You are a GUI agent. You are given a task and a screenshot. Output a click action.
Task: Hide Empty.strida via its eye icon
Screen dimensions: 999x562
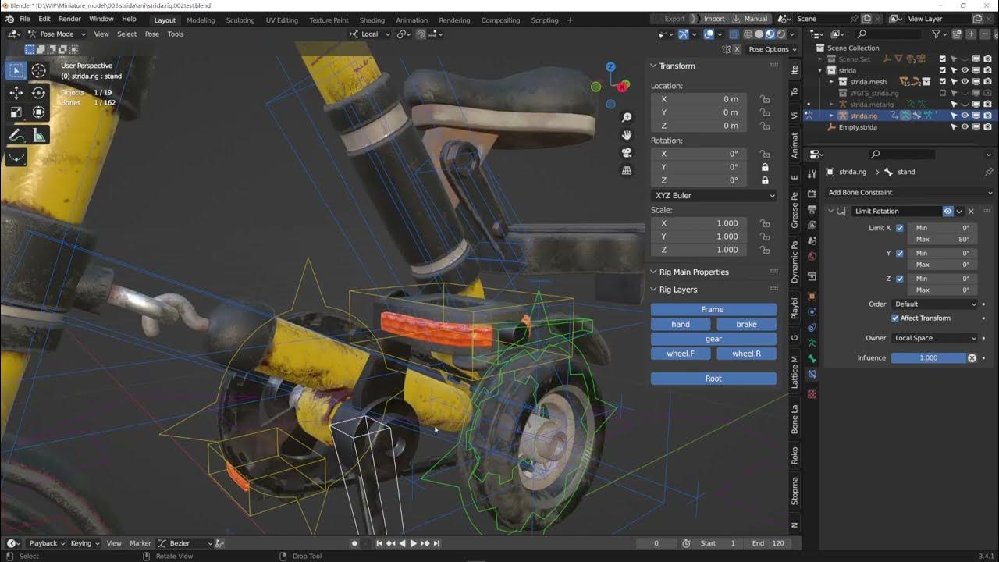[x=965, y=127]
